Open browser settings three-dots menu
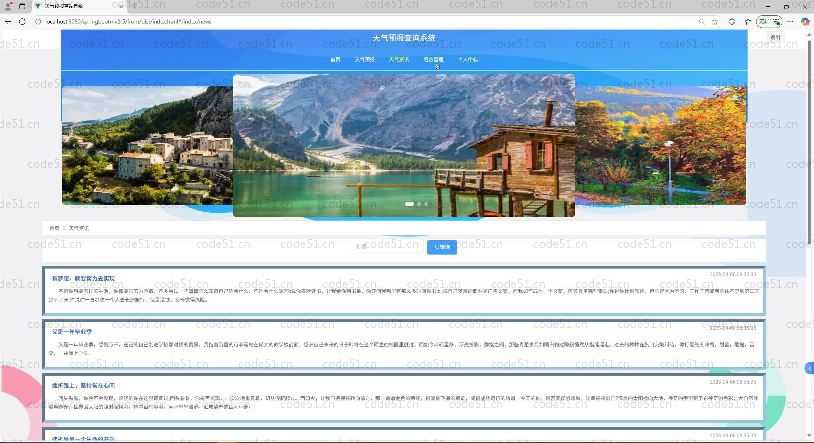 [790, 22]
